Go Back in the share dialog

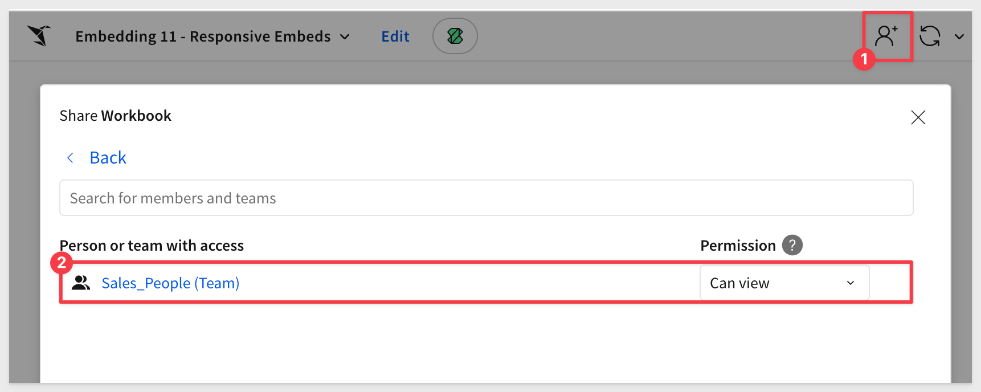pos(108,158)
